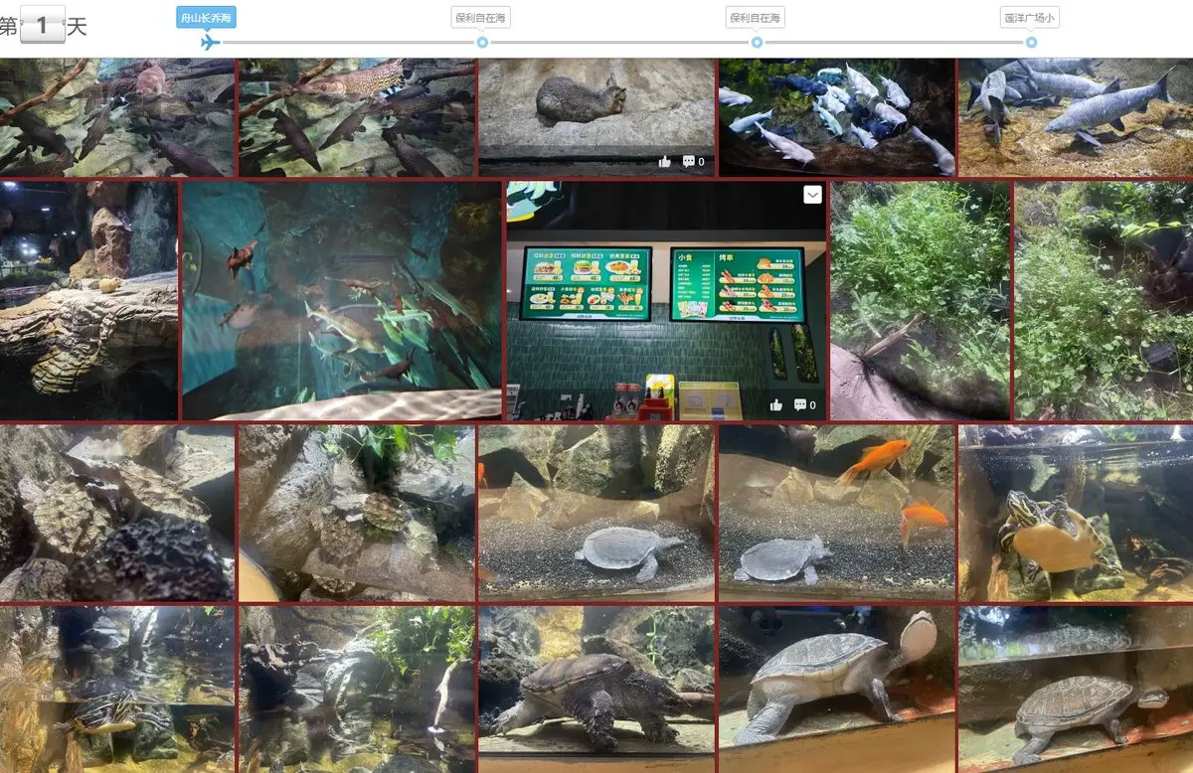The image size is (1193, 773).
Task: Open the underwater tank with red fish photo
Action: (342, 300)
